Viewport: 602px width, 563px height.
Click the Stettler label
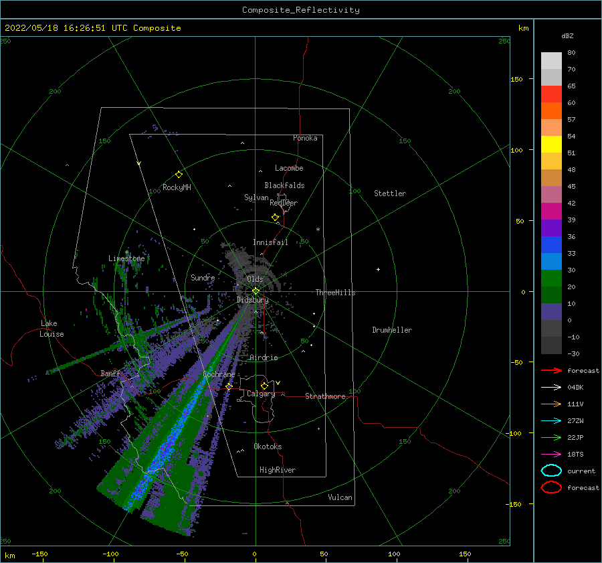click(x=390, y=193)
